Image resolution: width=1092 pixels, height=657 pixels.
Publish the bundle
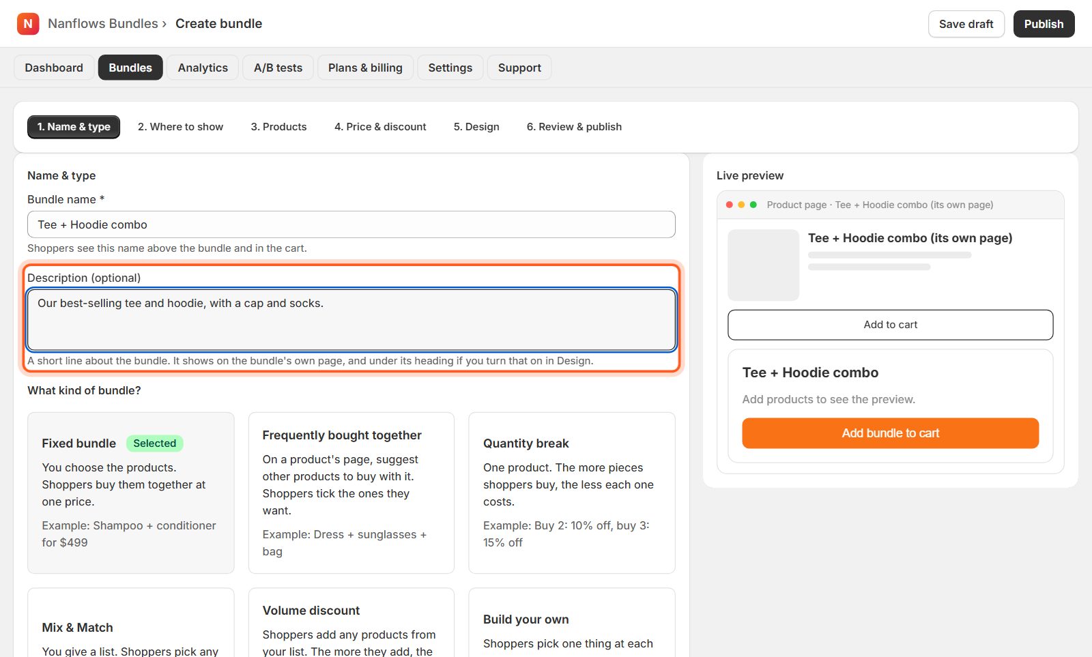click(1044, 24)
